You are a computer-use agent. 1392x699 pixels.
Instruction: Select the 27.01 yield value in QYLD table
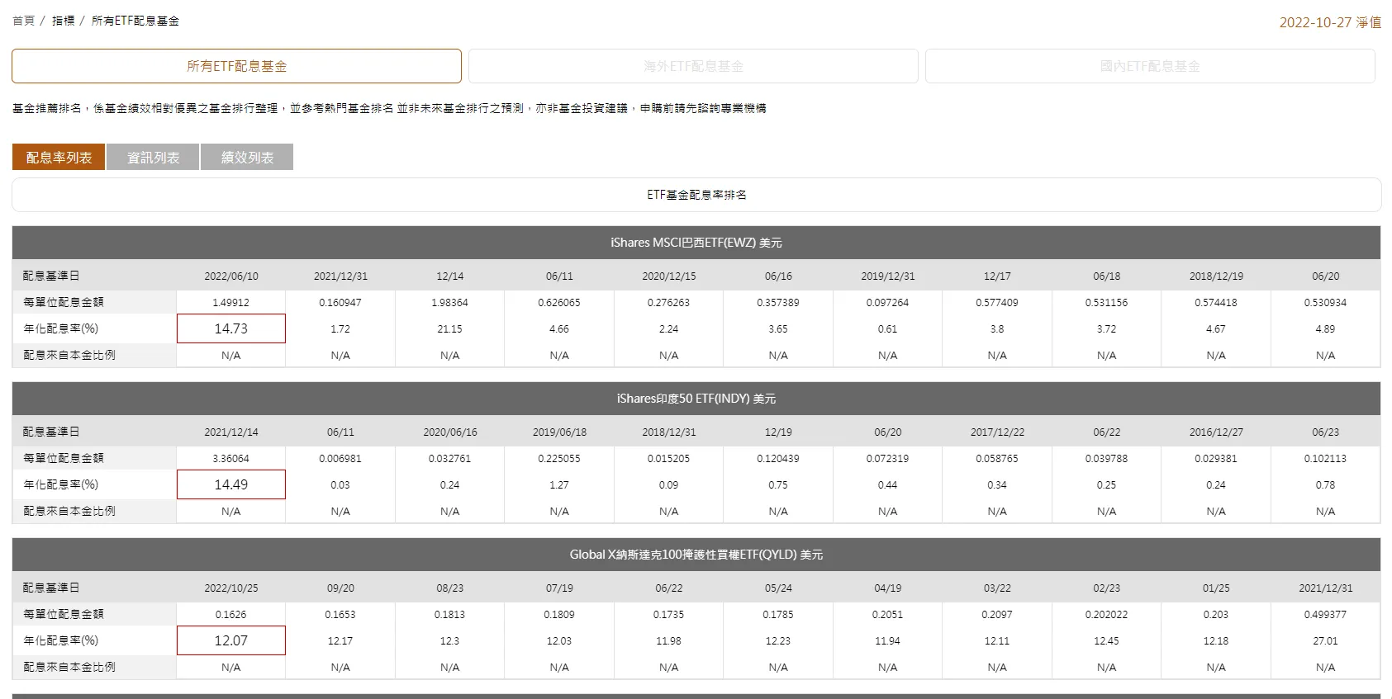click(x=1325, y=641)
